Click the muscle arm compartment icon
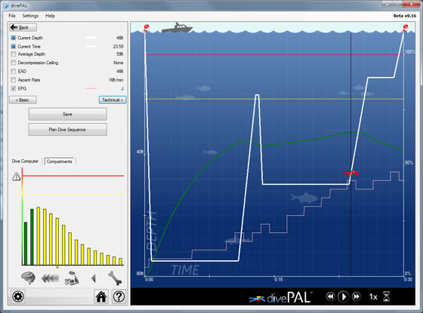The image size is (423, 313). 72,278
